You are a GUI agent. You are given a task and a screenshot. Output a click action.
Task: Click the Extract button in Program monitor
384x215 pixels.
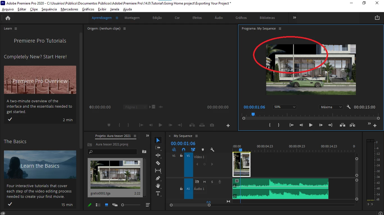352,125
